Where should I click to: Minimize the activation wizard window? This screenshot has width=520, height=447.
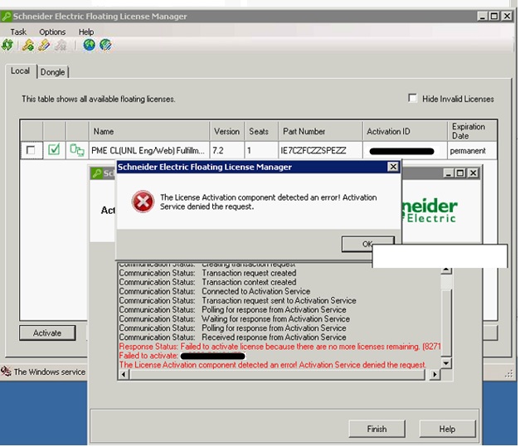(449, 173)
